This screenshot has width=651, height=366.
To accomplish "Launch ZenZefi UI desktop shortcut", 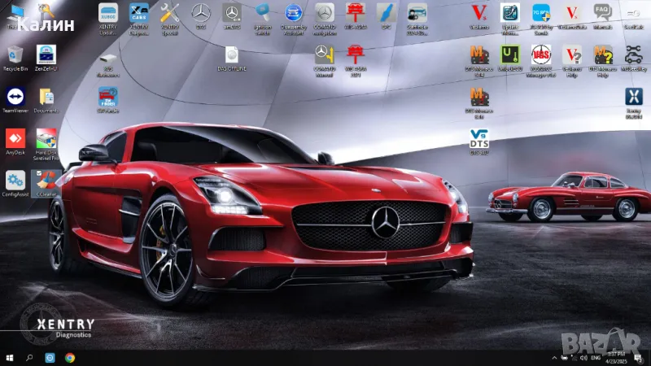I will pos(46,56).
